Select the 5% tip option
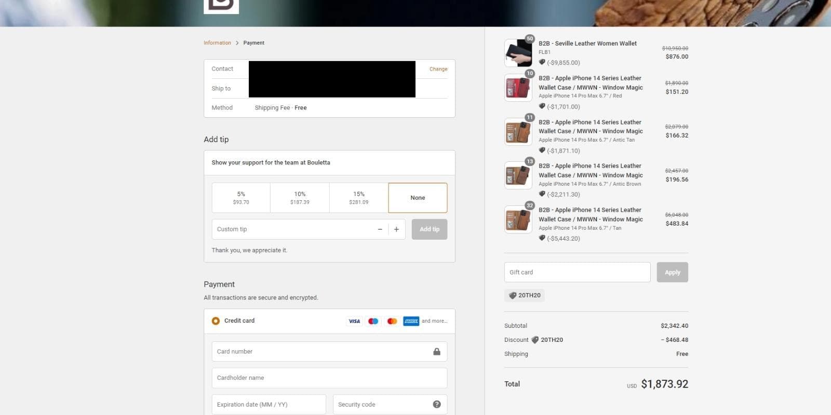831x415 pixels. click(x=241, y=198)
